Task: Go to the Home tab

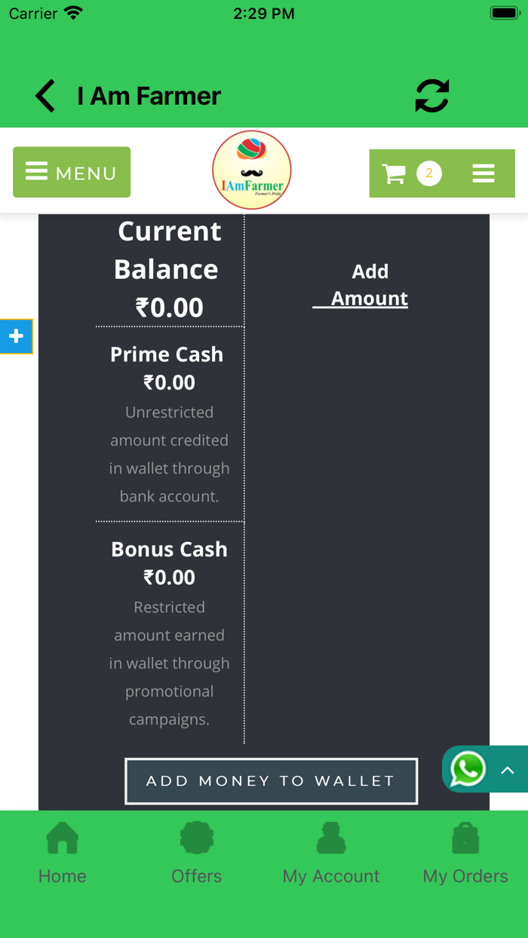Action: (x=63, y=852)
